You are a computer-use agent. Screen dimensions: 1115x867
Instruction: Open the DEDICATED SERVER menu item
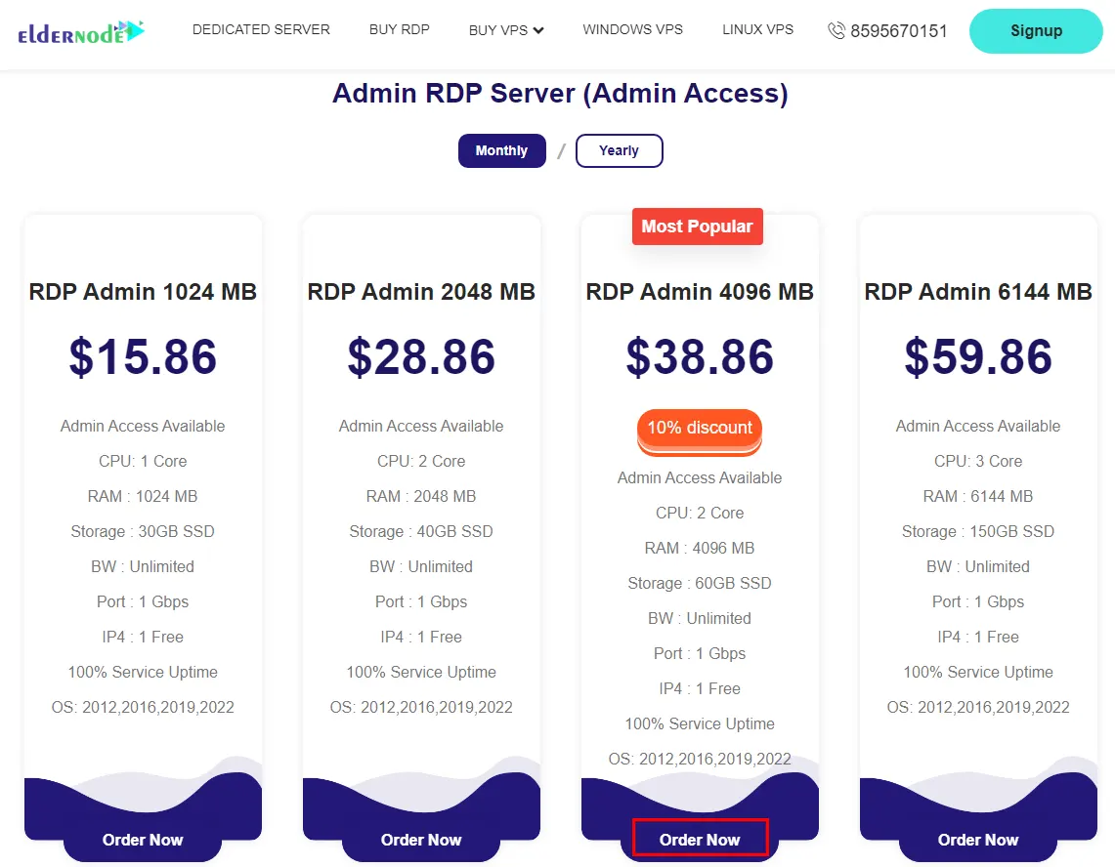tap(261, 30)
